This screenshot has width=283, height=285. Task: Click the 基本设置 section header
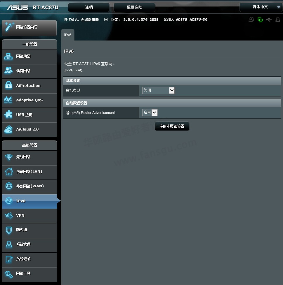point(172,80)
